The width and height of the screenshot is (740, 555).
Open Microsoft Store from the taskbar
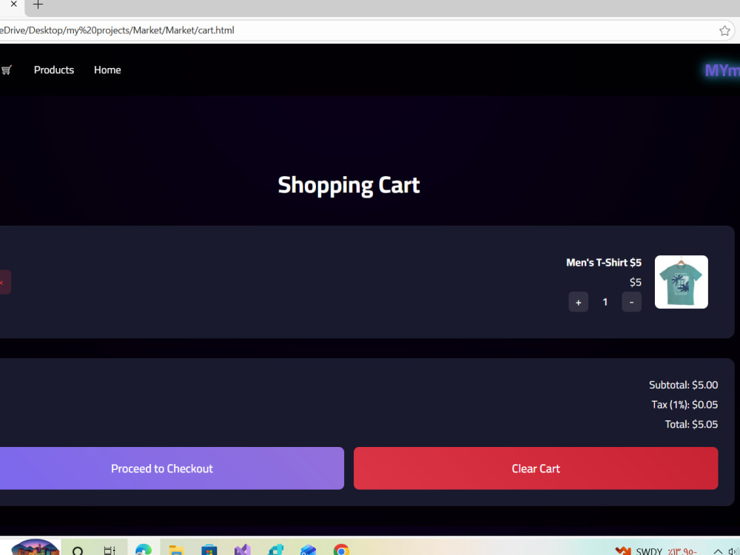[209, 551]
